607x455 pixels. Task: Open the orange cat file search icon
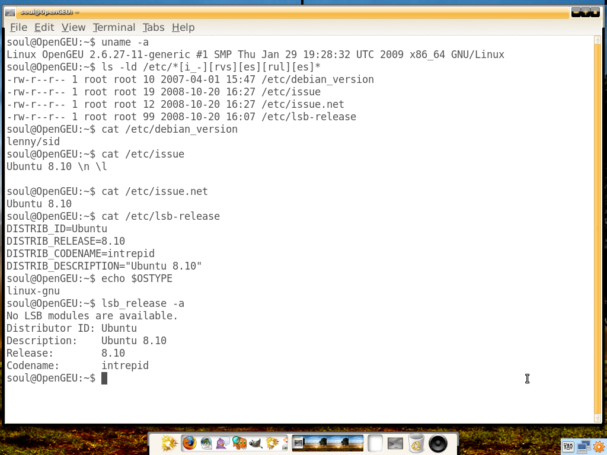click(239, 443)
